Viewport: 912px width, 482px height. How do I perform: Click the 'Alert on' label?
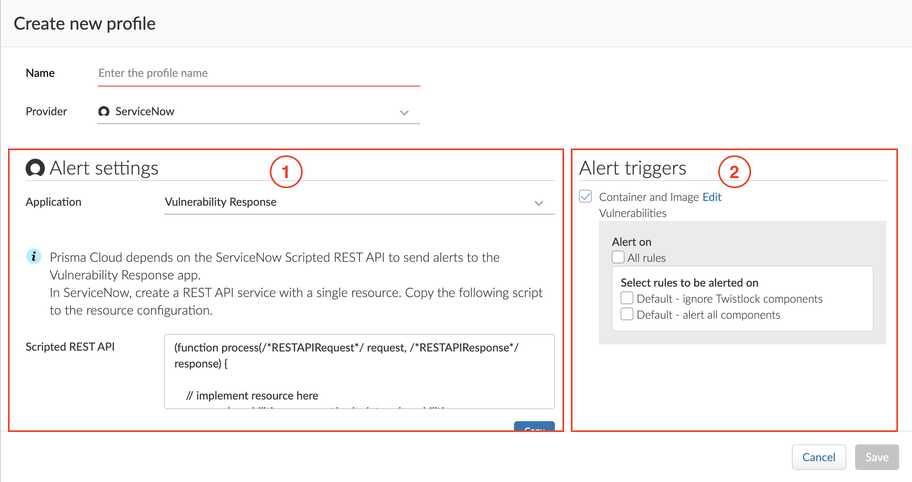pos(631,242)
